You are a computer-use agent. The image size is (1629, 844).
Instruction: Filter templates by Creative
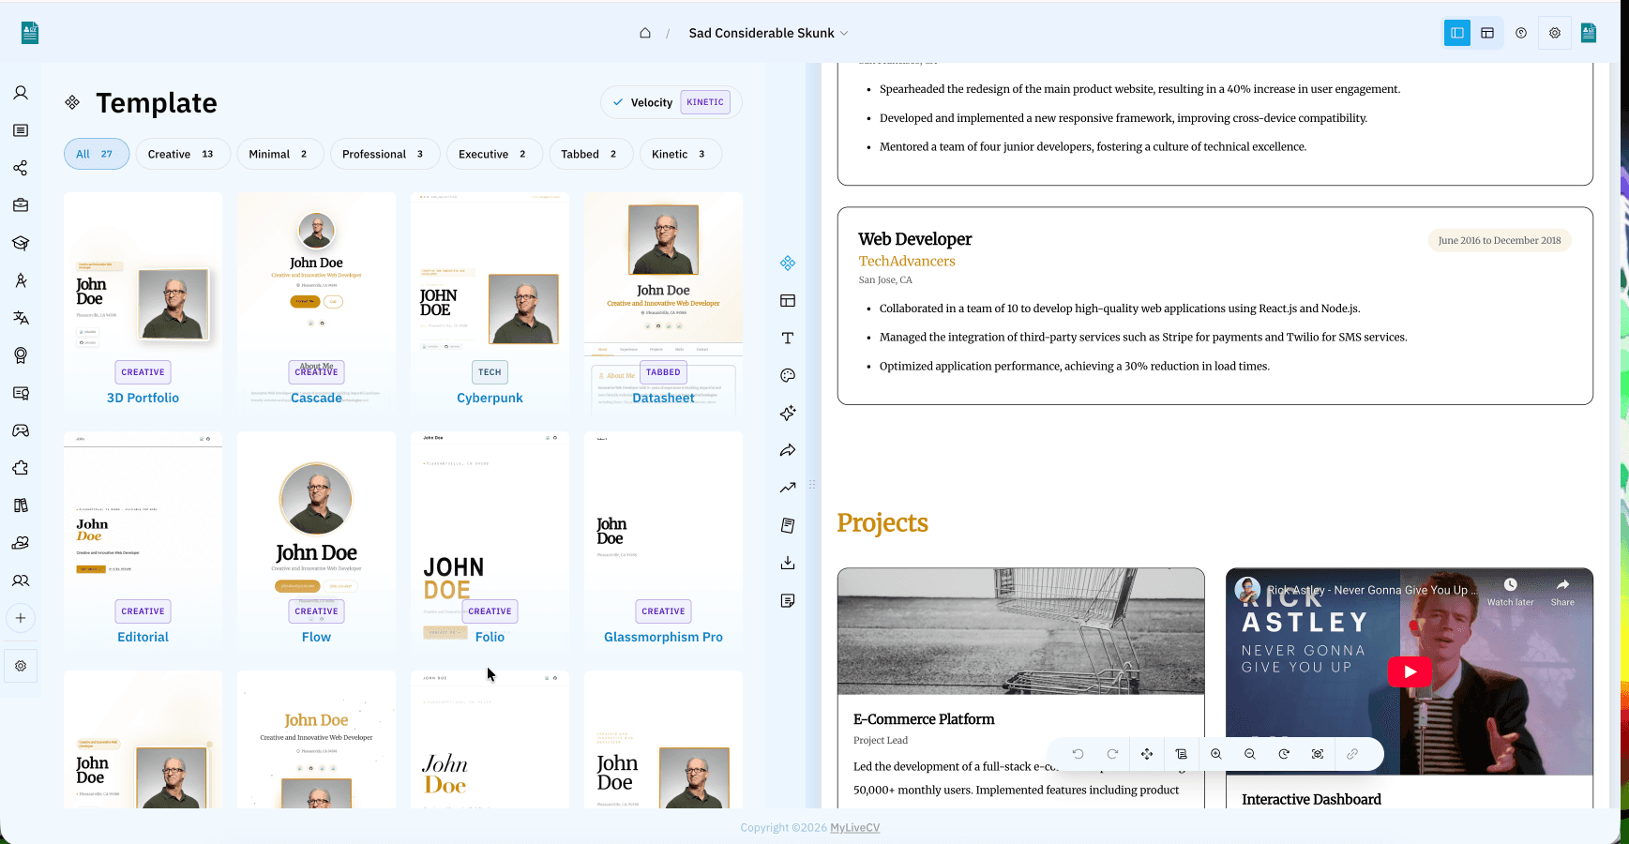tap(183, 154)
